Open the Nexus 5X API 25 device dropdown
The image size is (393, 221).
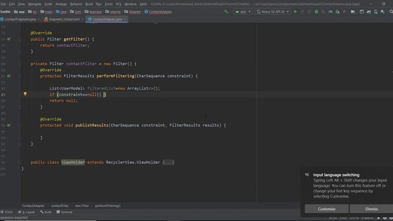(x=273, y=12)
